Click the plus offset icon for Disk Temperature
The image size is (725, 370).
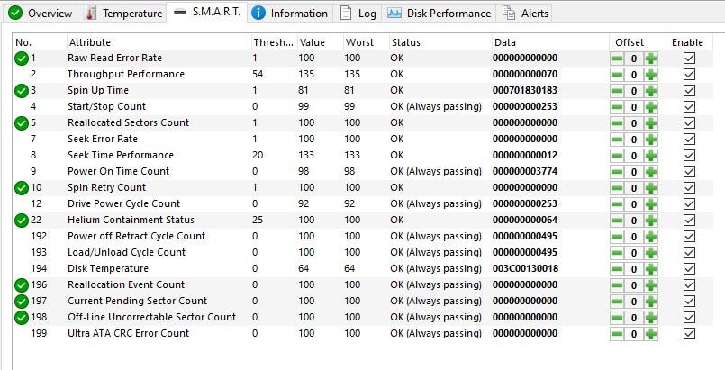point(650,269)
